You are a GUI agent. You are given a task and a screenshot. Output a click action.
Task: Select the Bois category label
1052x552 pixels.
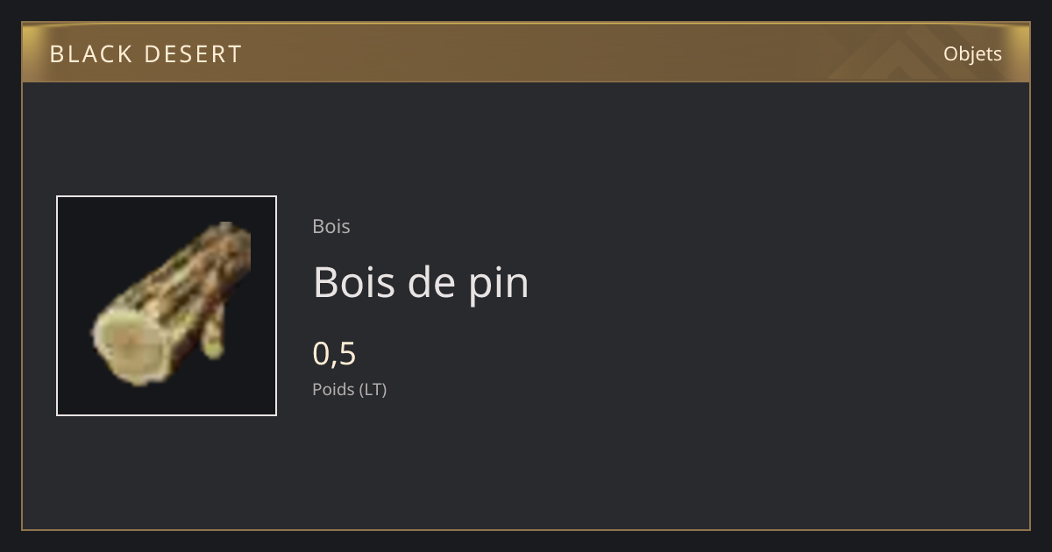331,226
